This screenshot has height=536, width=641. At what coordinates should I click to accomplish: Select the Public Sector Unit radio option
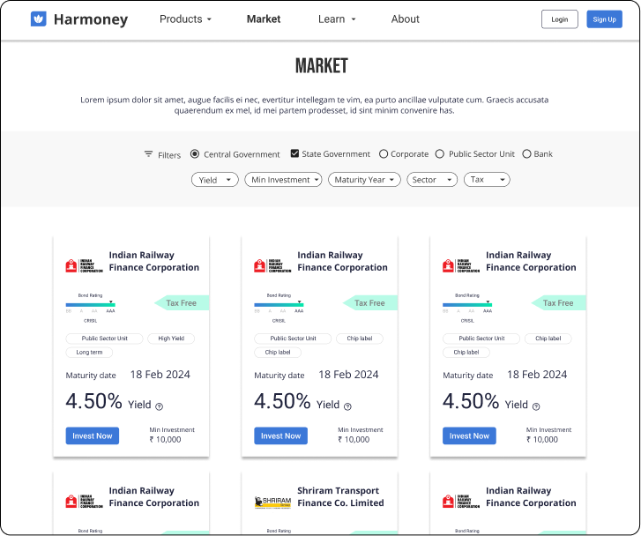pos(439,154)
